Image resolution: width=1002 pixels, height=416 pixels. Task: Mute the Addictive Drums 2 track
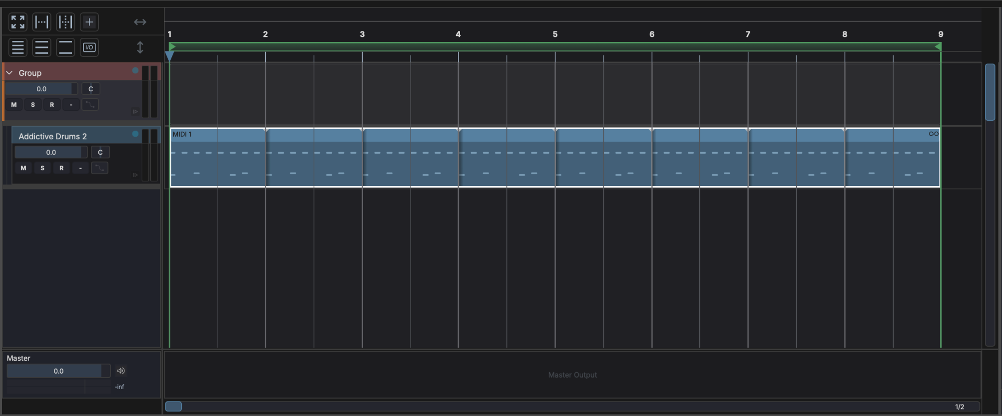coord(23,168)
